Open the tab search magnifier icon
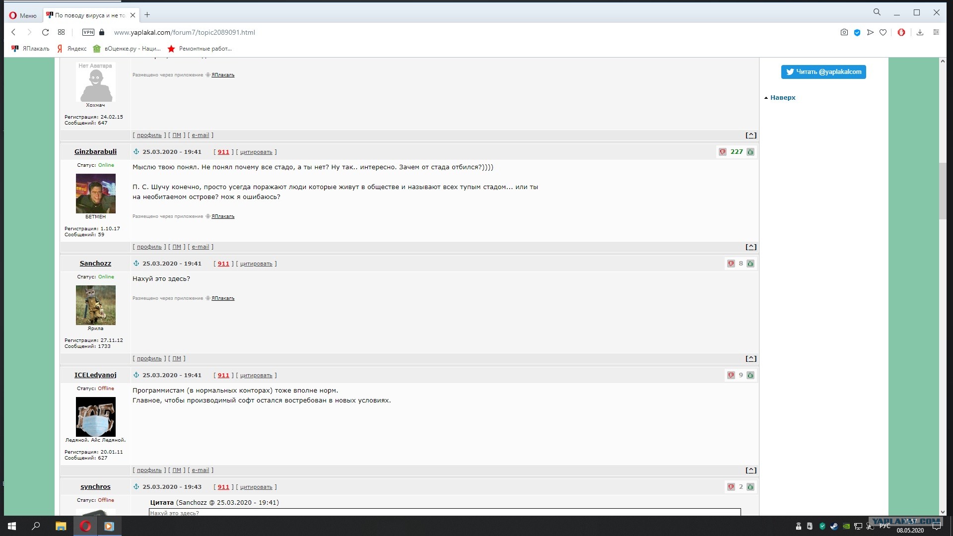The width and height of the screenshot is (953, 536). point(877,12)
